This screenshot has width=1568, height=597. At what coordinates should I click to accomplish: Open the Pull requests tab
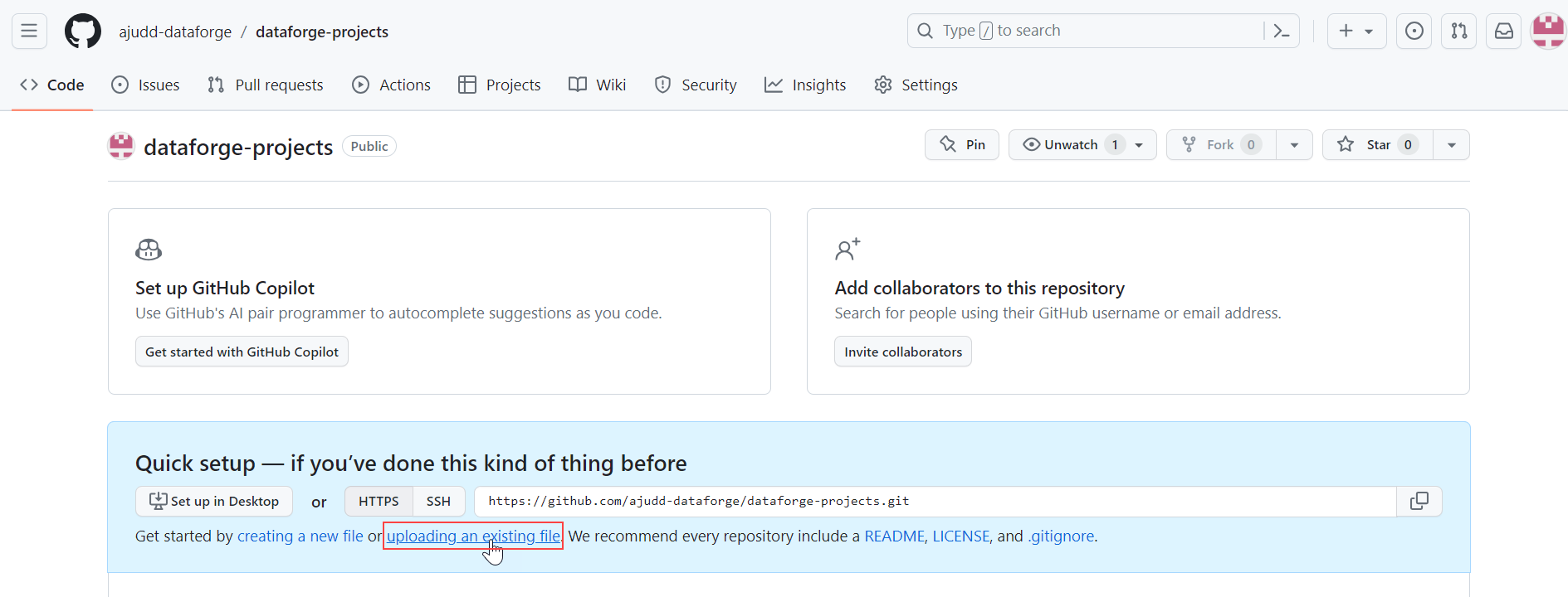266,85
